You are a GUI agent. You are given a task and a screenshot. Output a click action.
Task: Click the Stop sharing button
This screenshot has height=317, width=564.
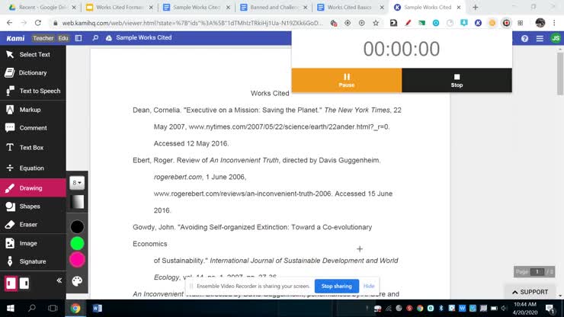pyautogui.click(x=336, y=286)
